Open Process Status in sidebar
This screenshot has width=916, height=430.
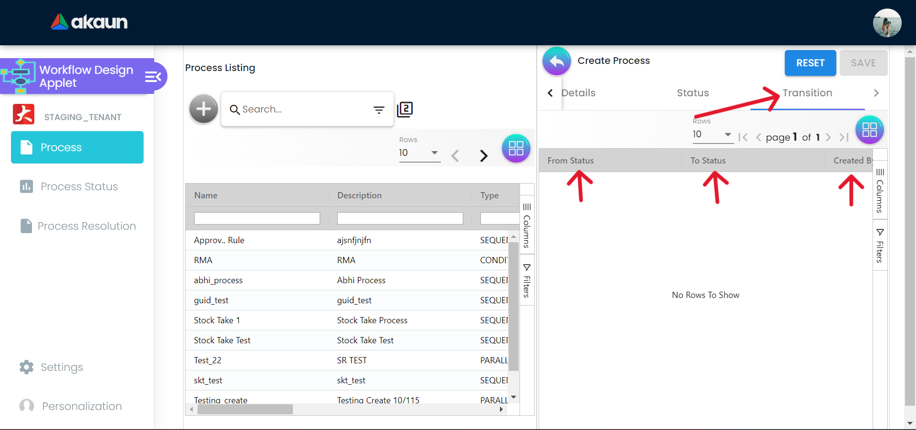[79, 186]
